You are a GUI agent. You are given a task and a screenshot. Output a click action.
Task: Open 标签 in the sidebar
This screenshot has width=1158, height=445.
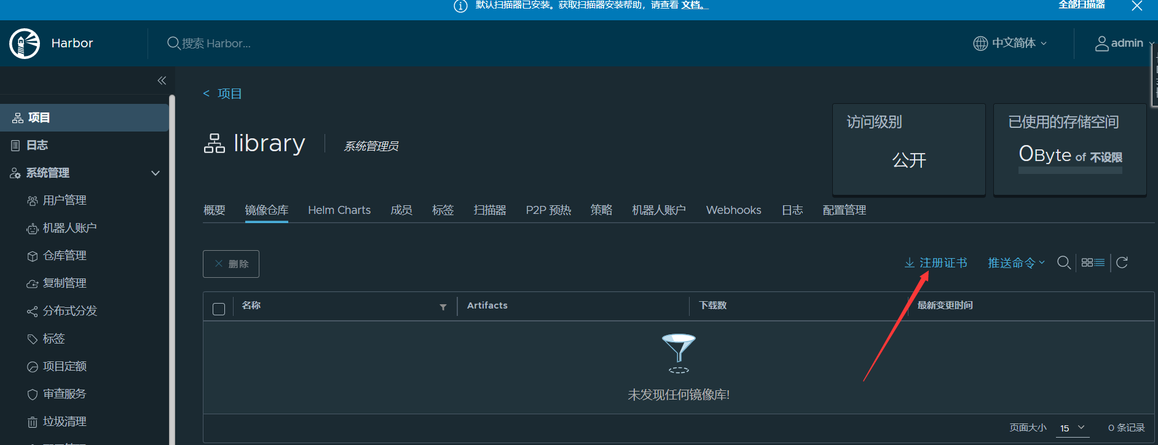click(53, 339)
